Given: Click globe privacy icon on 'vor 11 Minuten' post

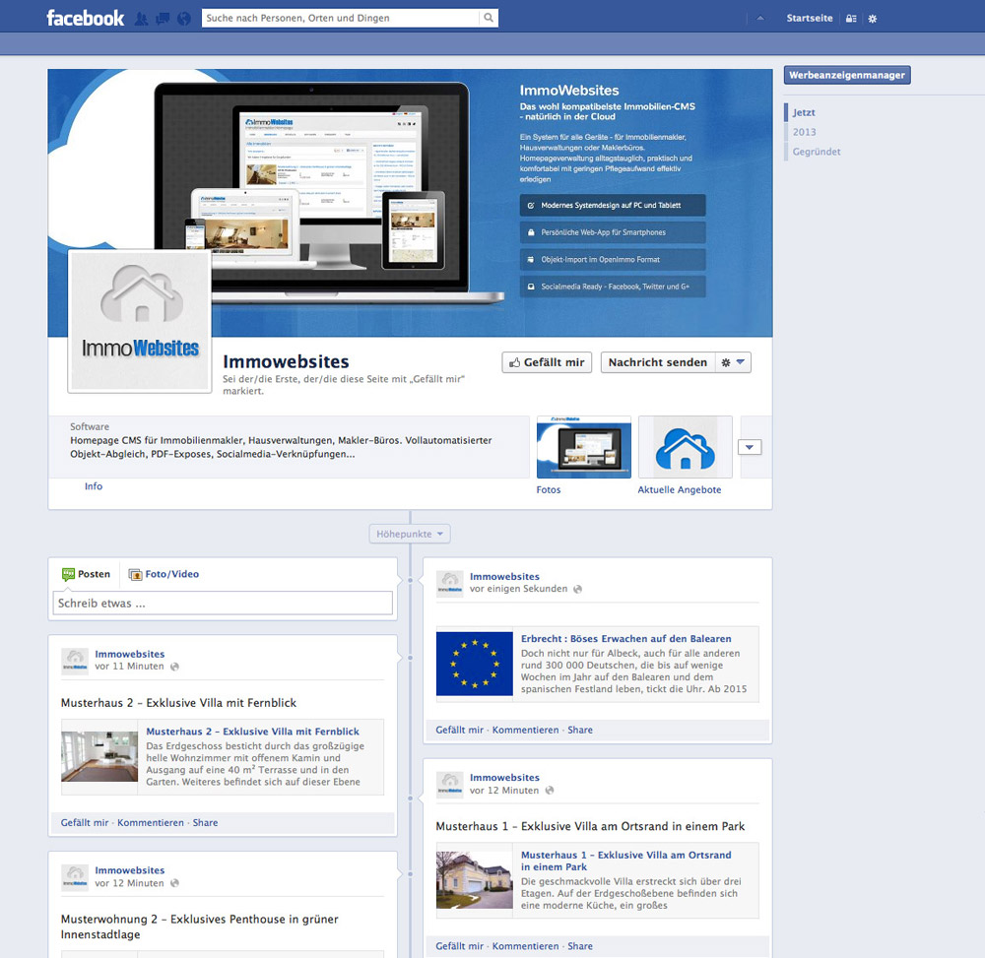Looking at the screenshot, I should coord(174,667).
